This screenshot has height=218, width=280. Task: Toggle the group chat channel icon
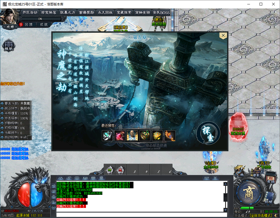tap(53, 197)
